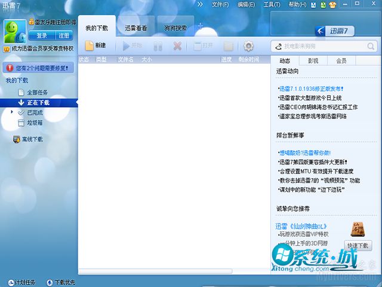This screenshot has height=287, width=382.
Task: Switch to 狗狗搜索 tab
Action: 175,28
